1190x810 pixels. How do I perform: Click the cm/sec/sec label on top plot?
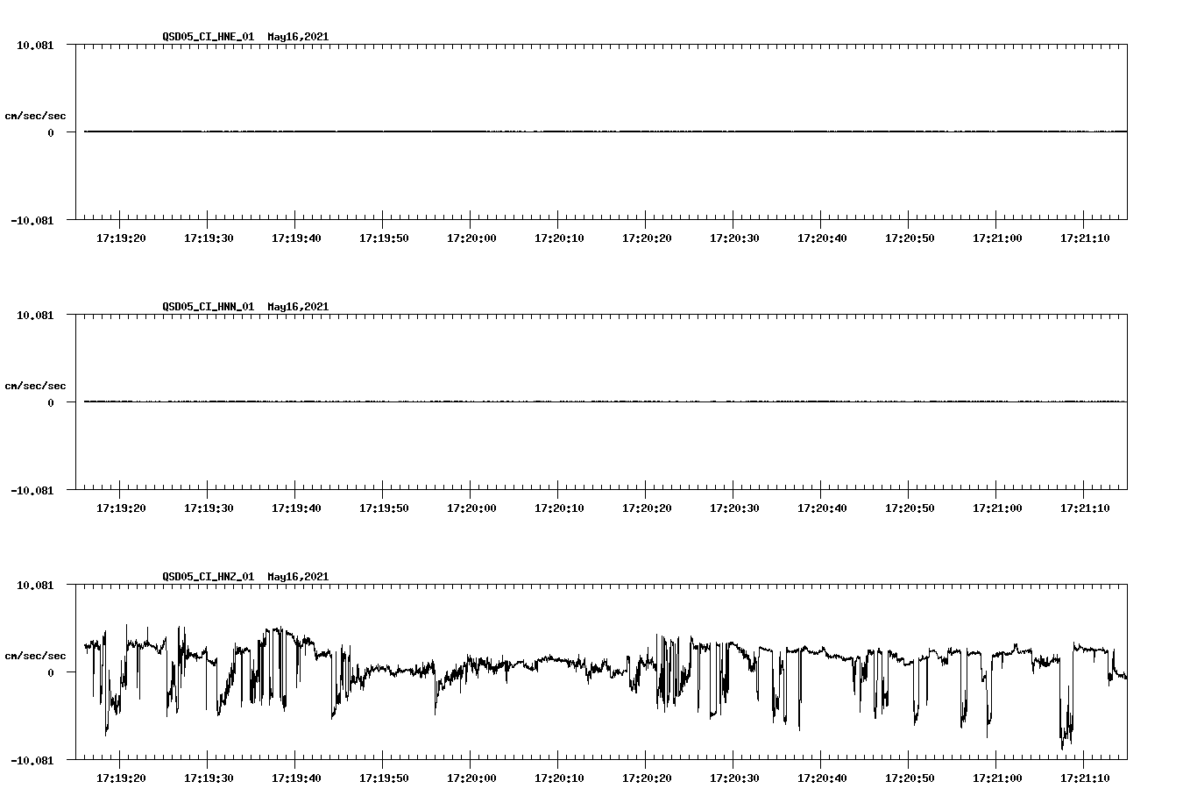[36, 114]
